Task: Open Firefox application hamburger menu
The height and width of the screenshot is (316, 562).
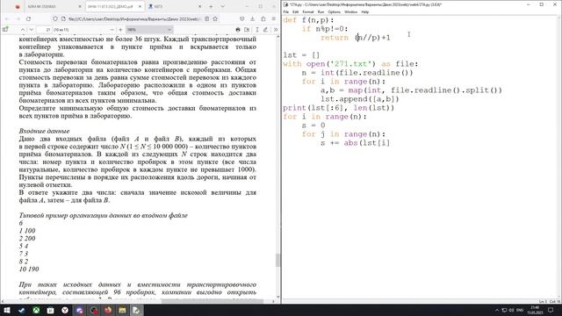Action: (274, 18)
